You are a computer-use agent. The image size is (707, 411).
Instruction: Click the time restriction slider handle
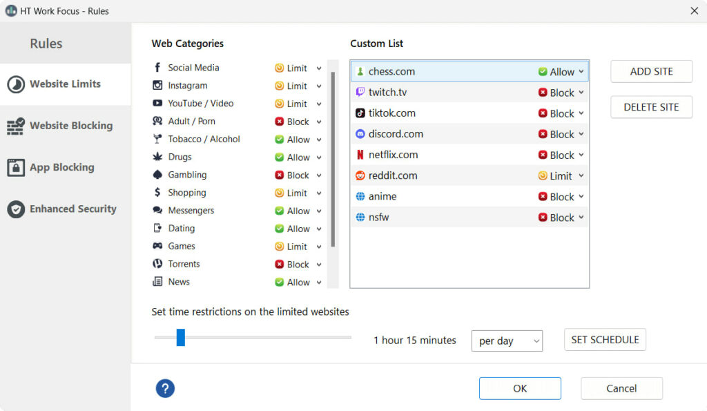pos(181,338)
